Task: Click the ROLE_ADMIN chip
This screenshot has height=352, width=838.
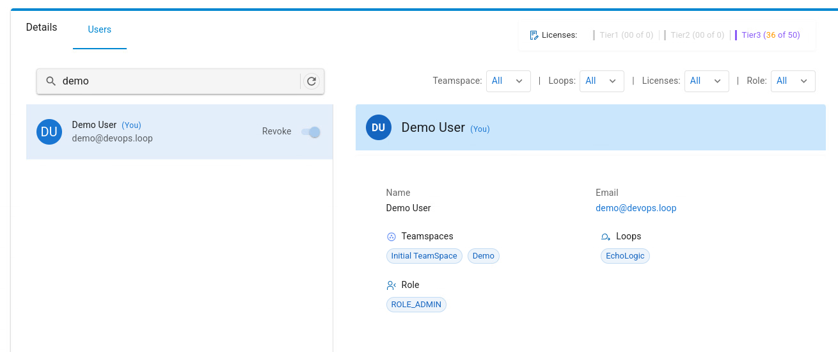Action: pos(416,305)
